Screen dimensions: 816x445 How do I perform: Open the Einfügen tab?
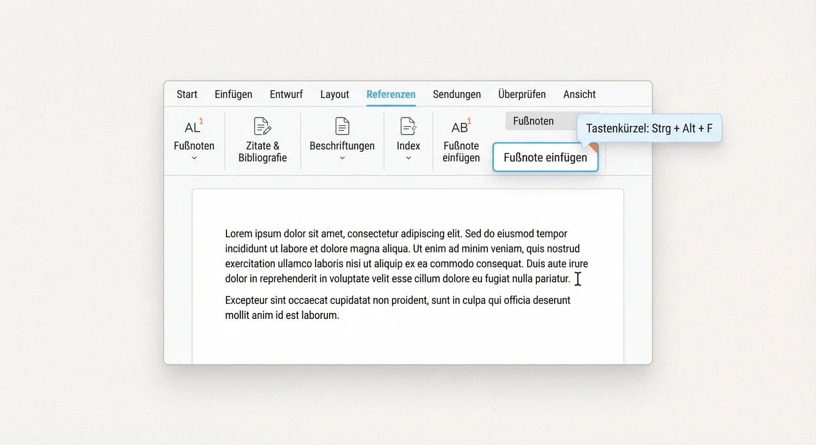click(233, 94)
